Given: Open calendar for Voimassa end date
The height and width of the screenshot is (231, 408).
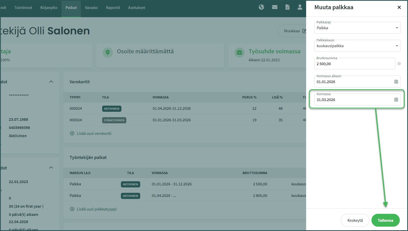Looking at the screenshot, I should 396,100.
